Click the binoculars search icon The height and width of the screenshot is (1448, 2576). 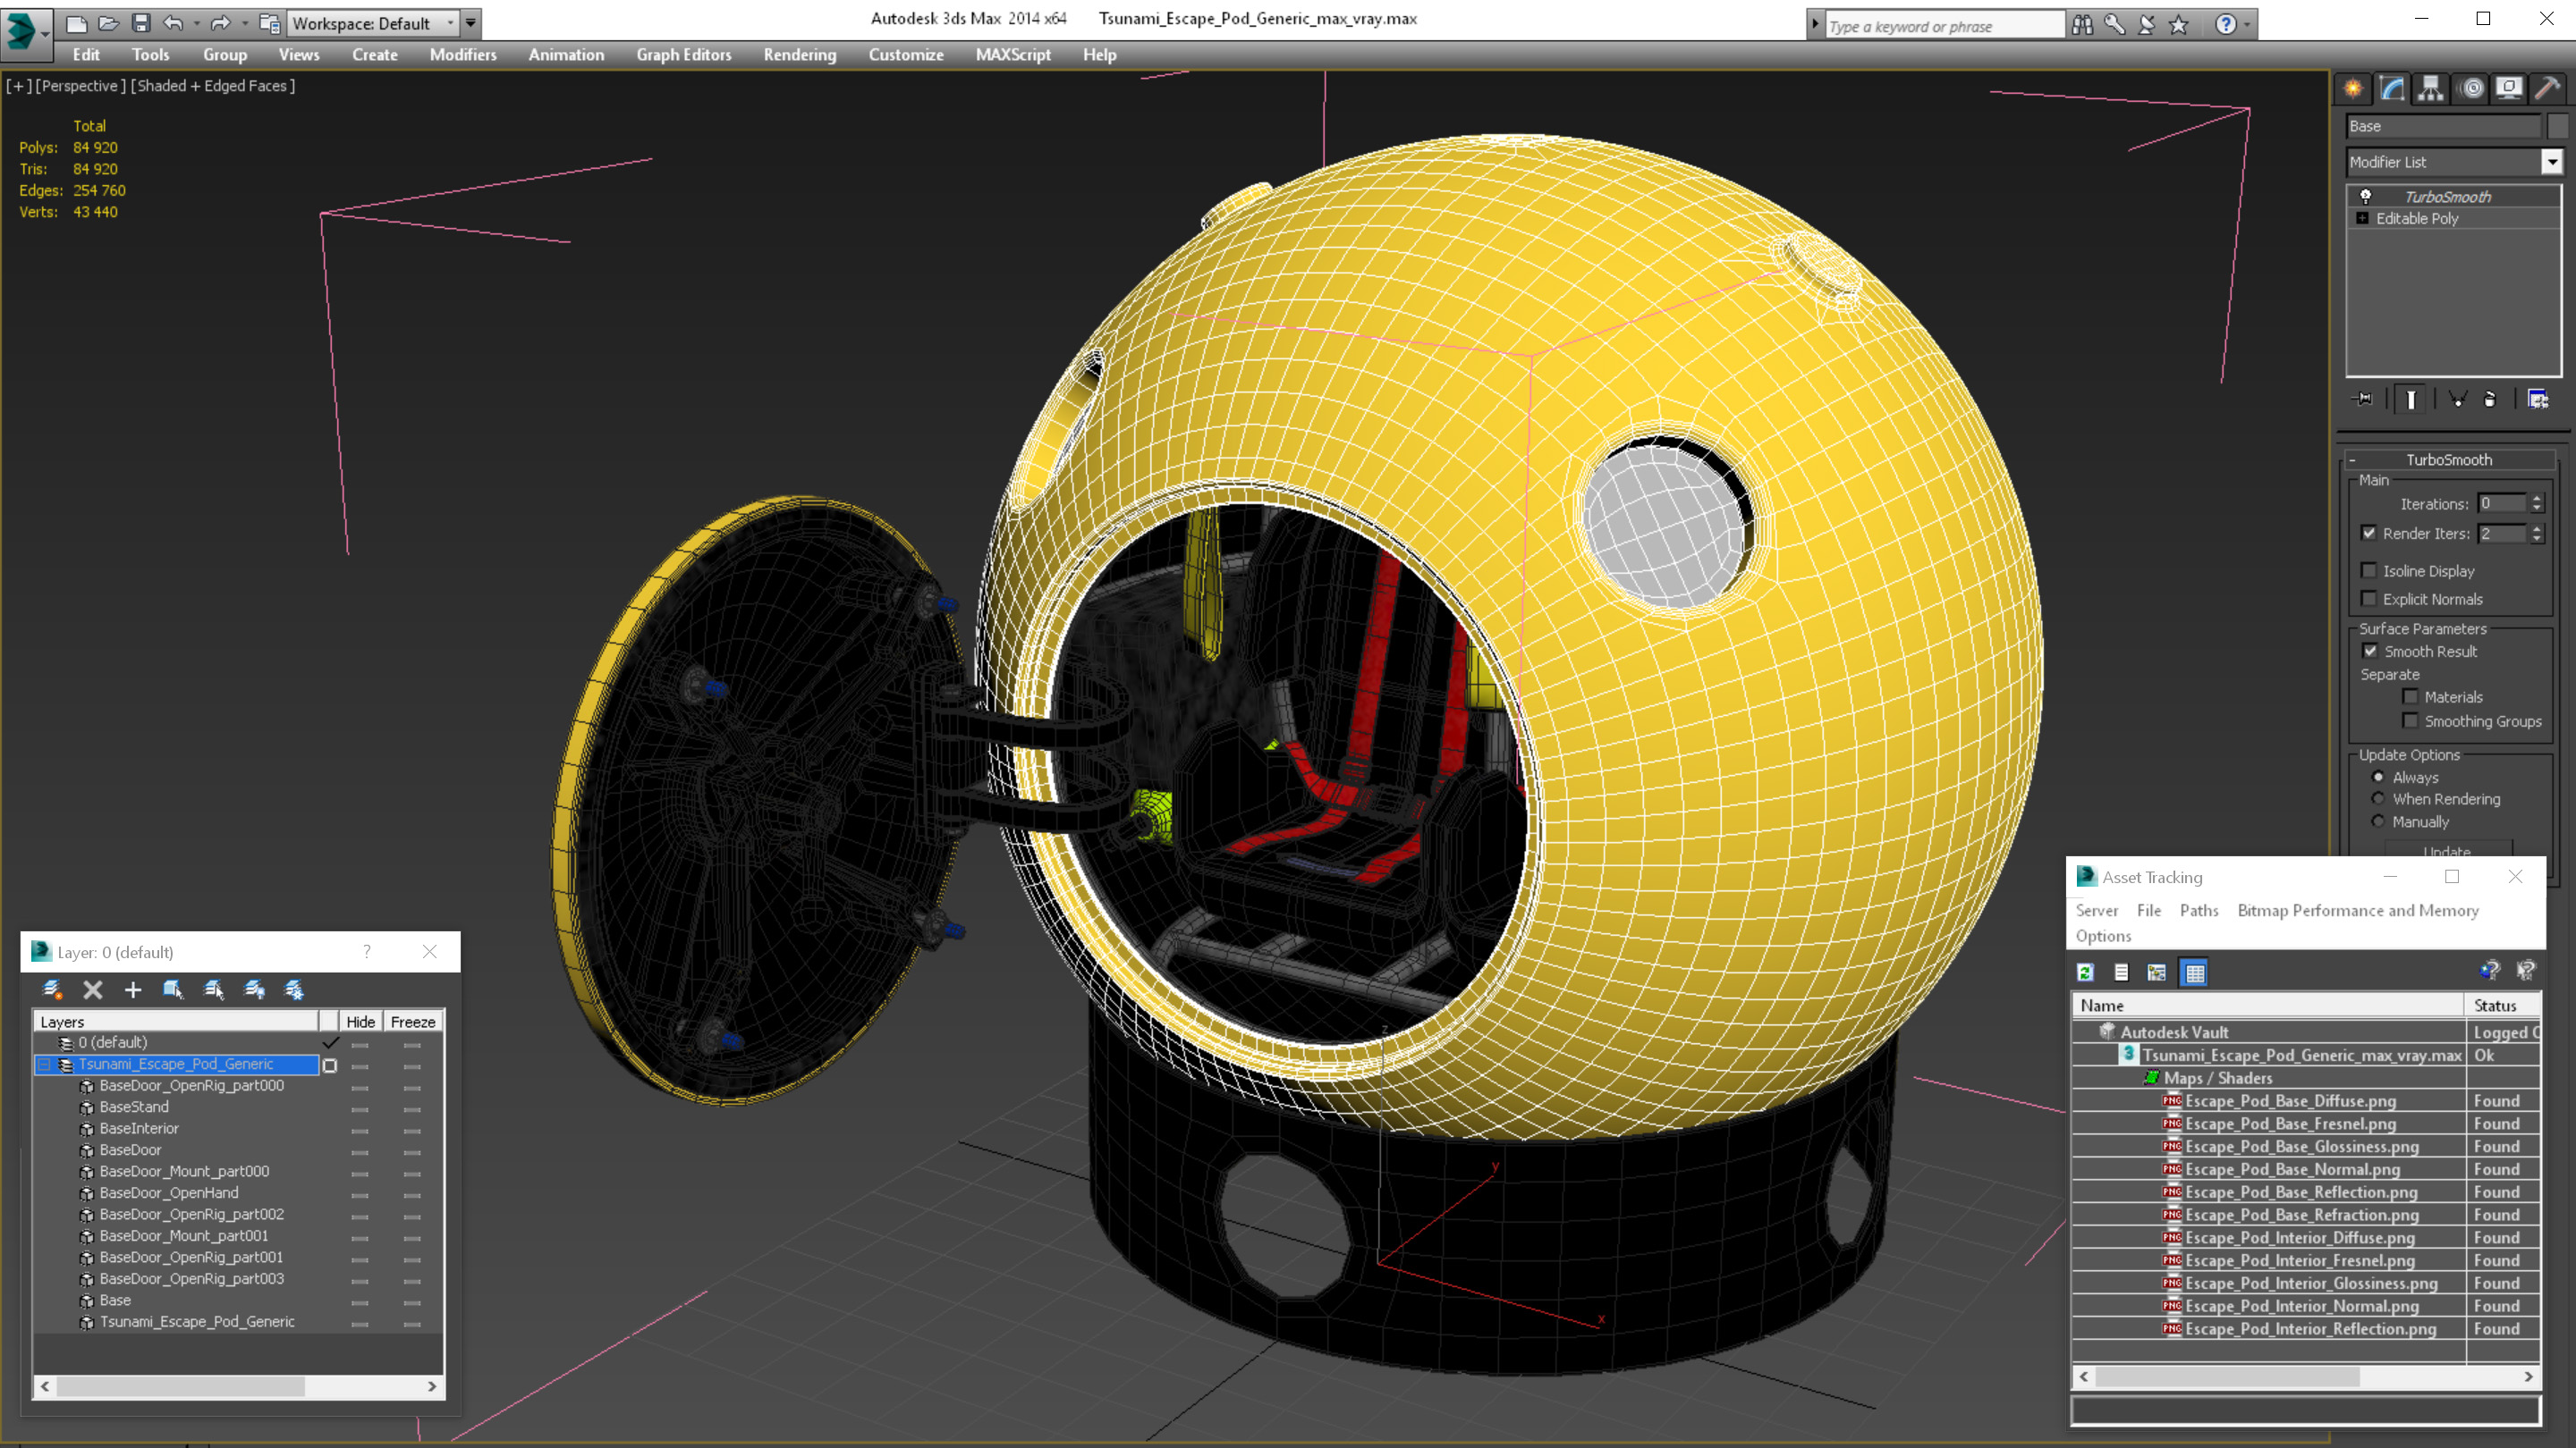tap(2082, 25)
